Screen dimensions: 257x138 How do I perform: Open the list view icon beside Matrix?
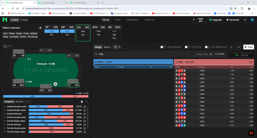115,47
